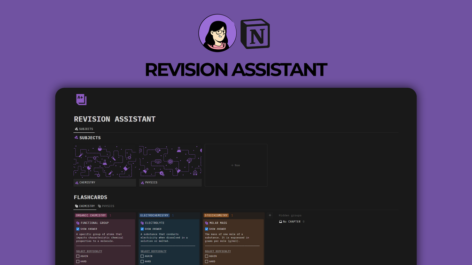Click the REVISION ASSISTANT page title
The image size is (472, 265).
click(115, 119)
